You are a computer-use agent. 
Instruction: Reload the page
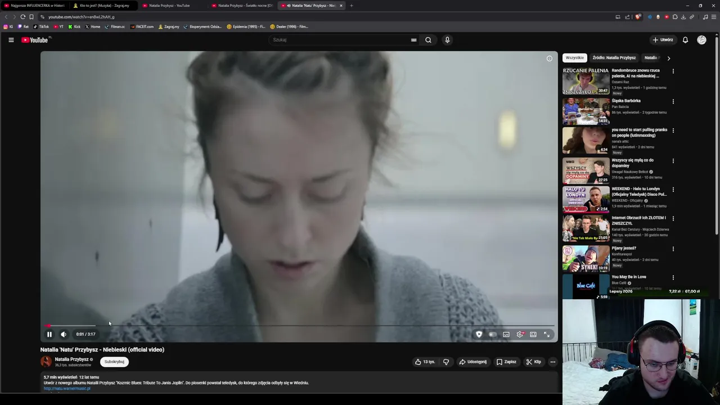point(22,17)
